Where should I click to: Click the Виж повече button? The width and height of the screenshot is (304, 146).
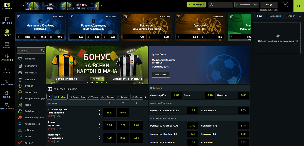pos(161,75)
